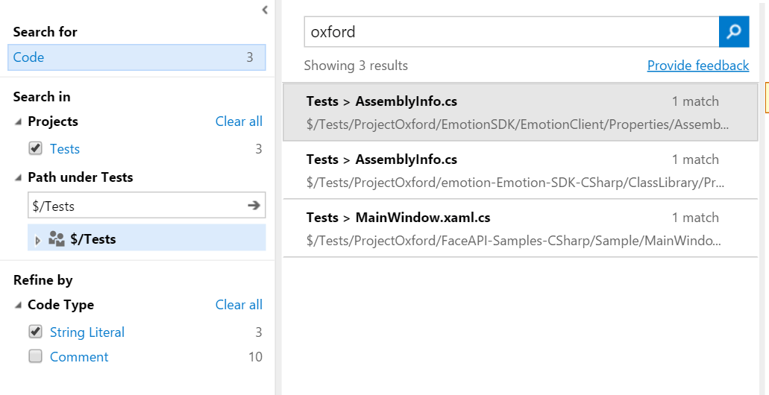
Task: Clear all project filters
Action: click(x=239, y=121)
